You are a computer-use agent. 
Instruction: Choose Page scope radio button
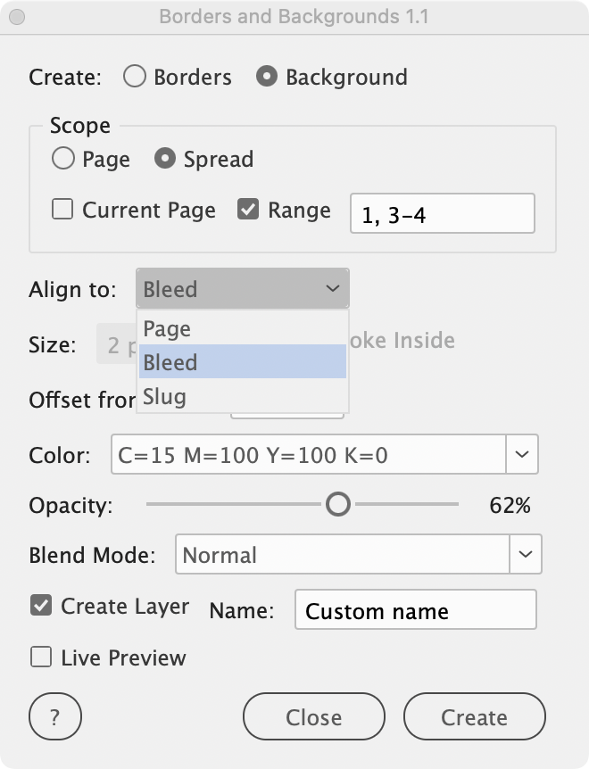coord(63,159)
